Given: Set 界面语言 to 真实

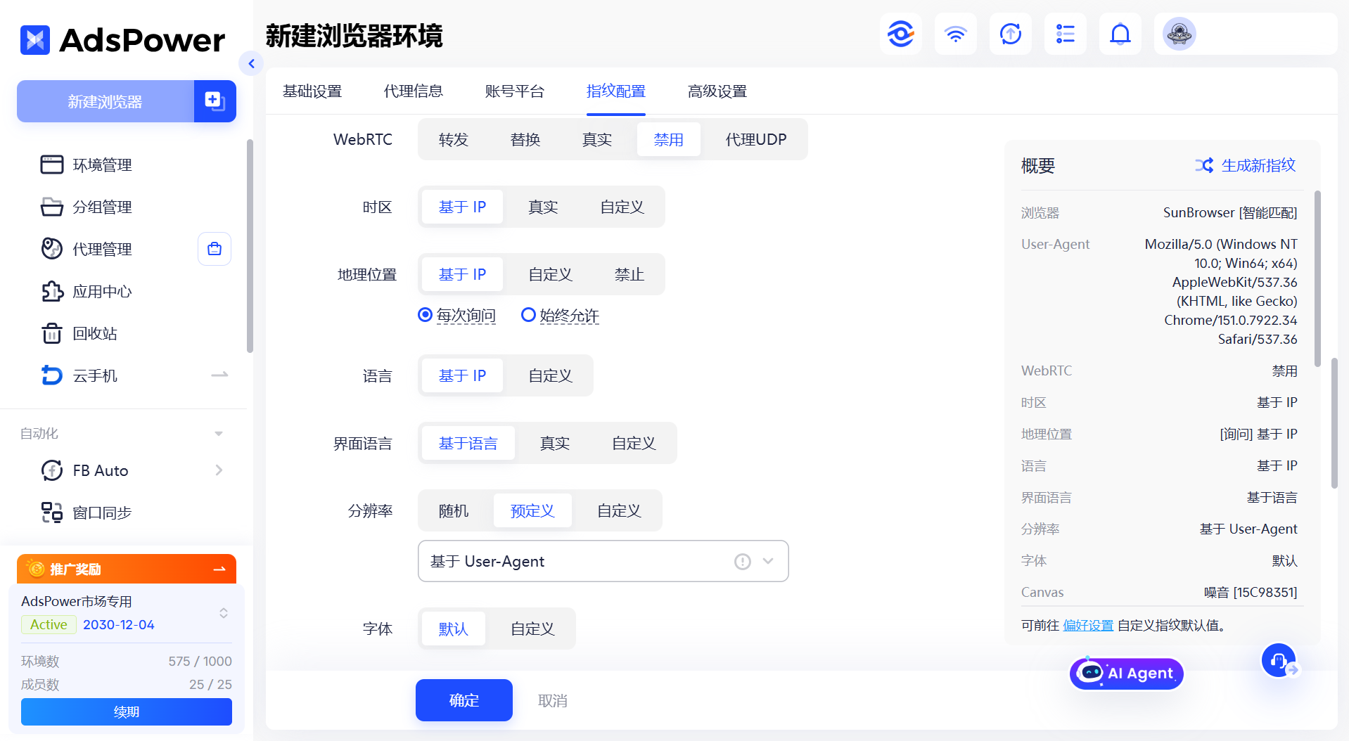Looking at the screenshot, I should [555, 443].
